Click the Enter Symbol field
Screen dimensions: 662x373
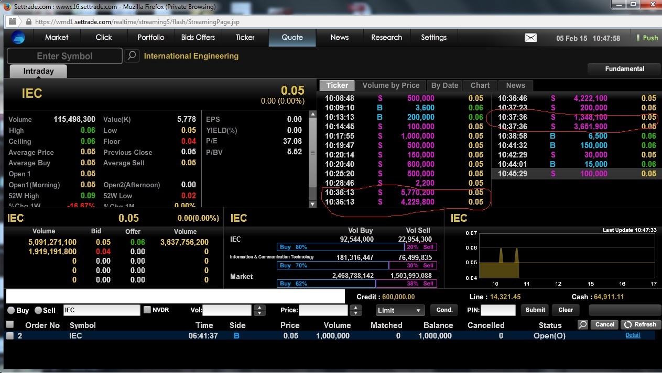click(64, 56)
